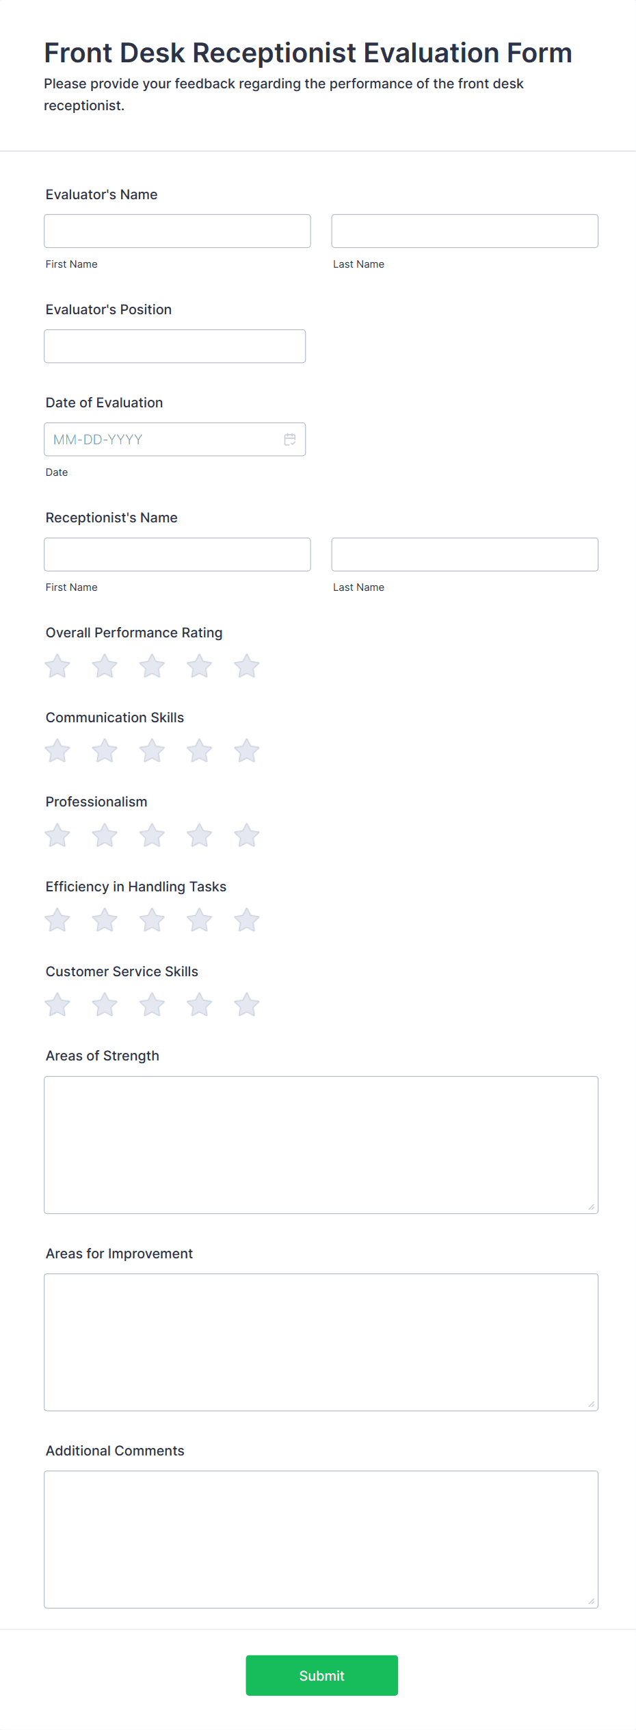Click the fourth star for Efficiency in Handling Tasks

(199, 919)
